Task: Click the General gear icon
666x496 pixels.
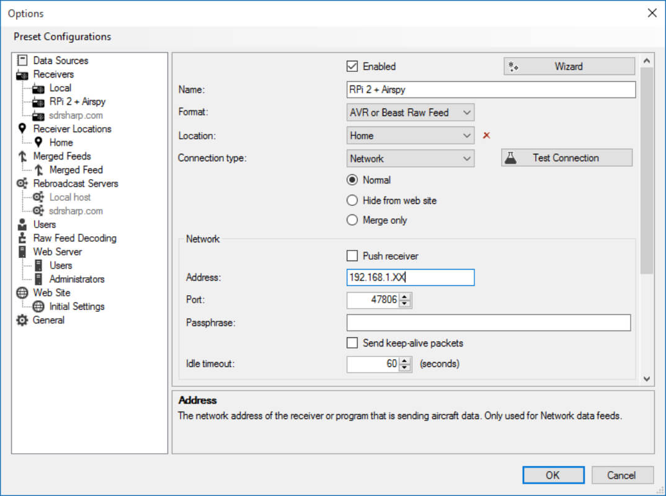Action: pyautogui.click(x=22, y=320)
